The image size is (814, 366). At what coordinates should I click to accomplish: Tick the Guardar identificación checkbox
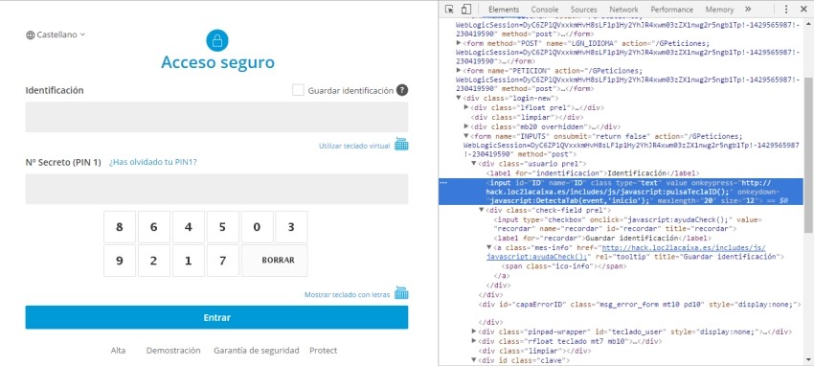298,90
